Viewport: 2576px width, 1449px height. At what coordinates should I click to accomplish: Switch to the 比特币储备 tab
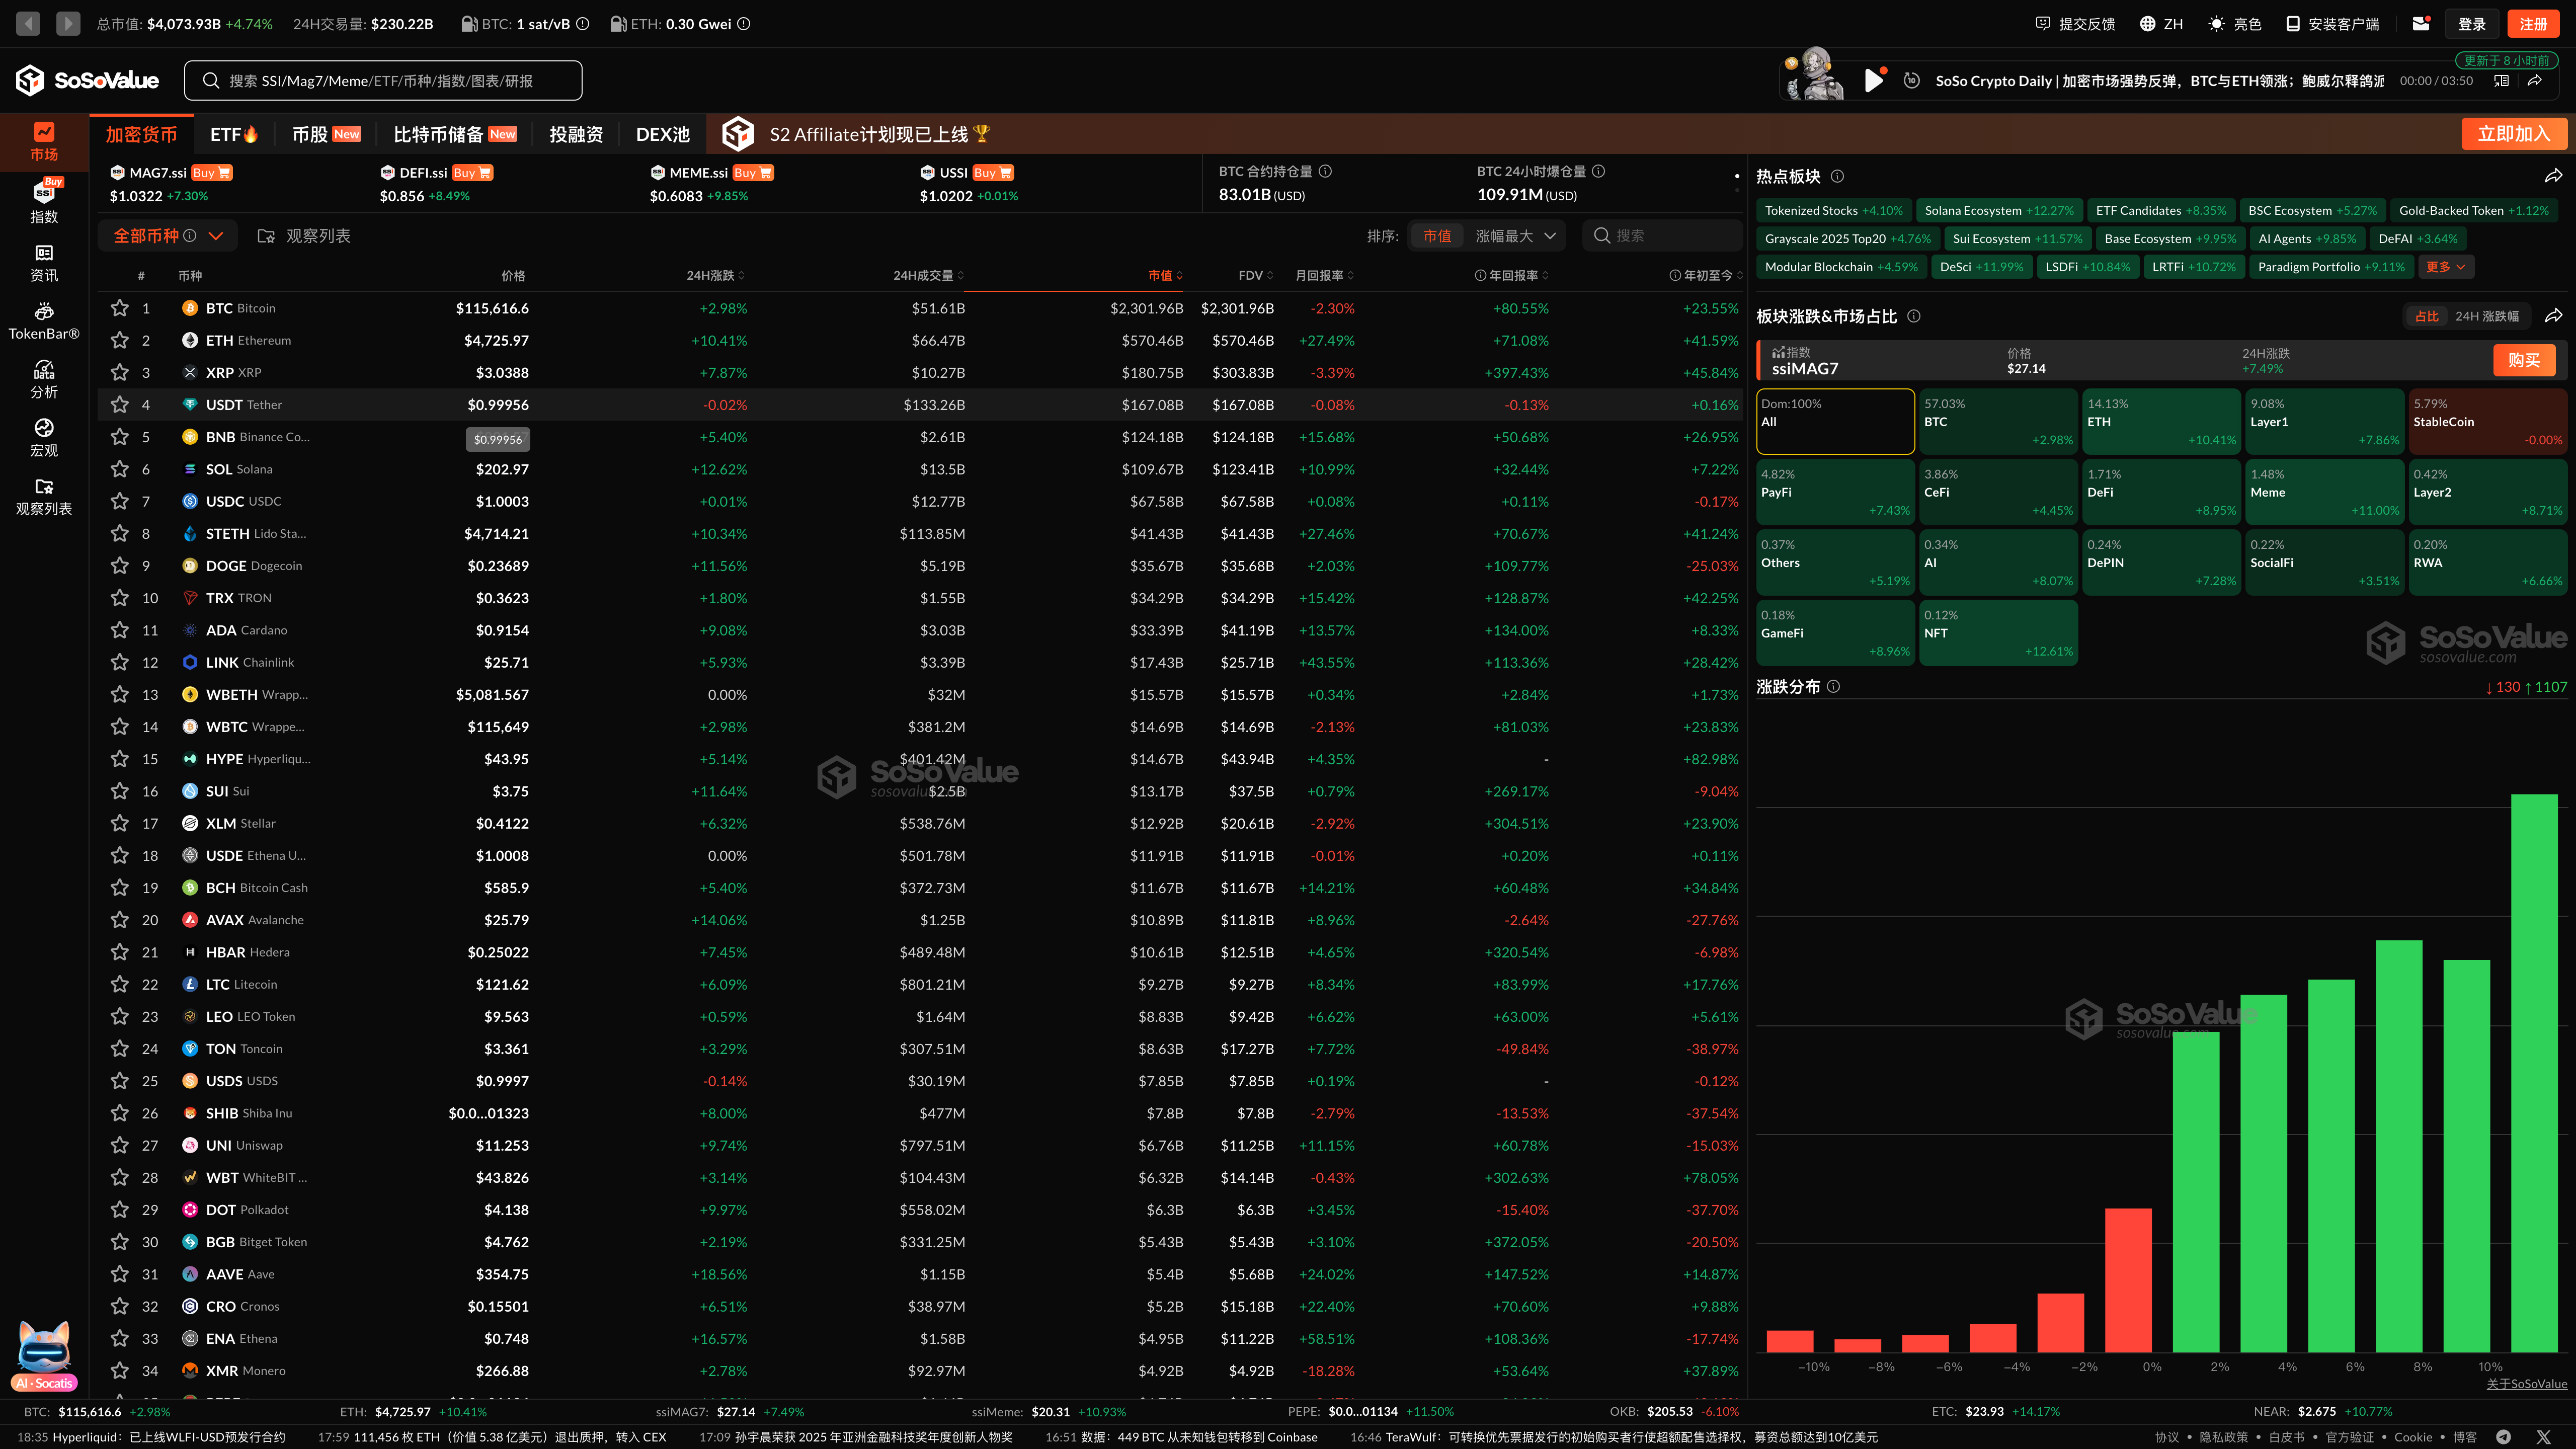pos(455,134)
